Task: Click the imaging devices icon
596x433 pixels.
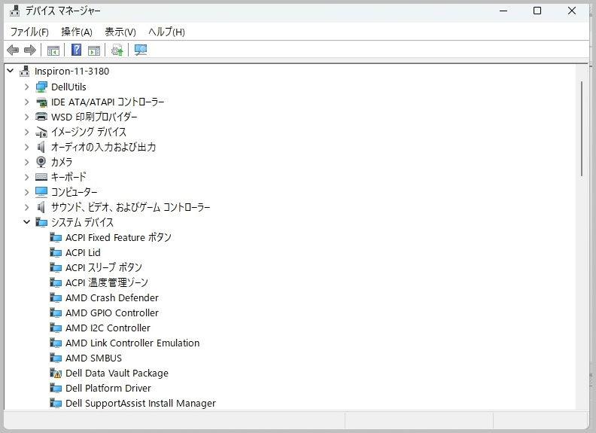Action: [41, 132]
